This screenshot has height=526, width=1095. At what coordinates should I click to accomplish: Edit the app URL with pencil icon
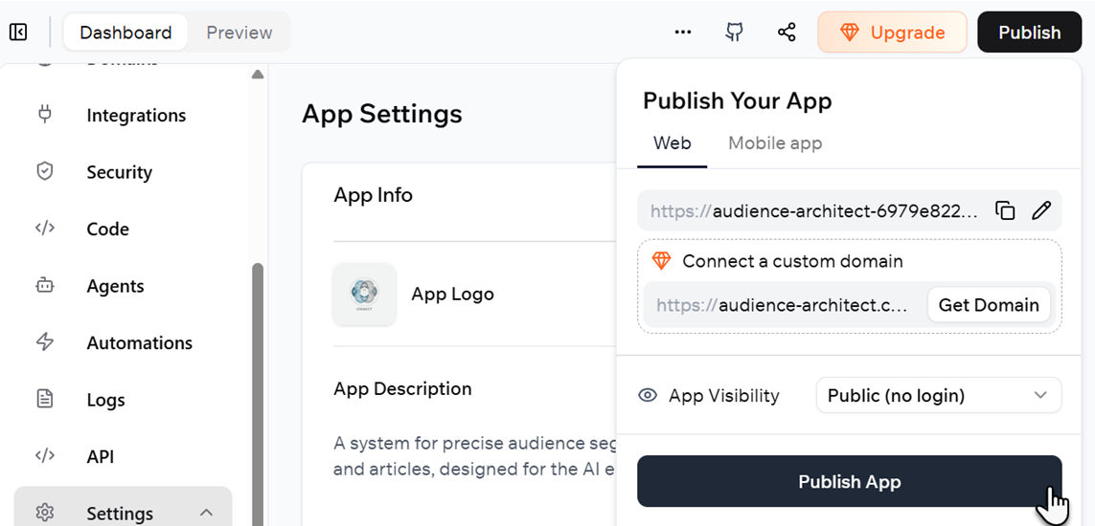point(1041,211)
